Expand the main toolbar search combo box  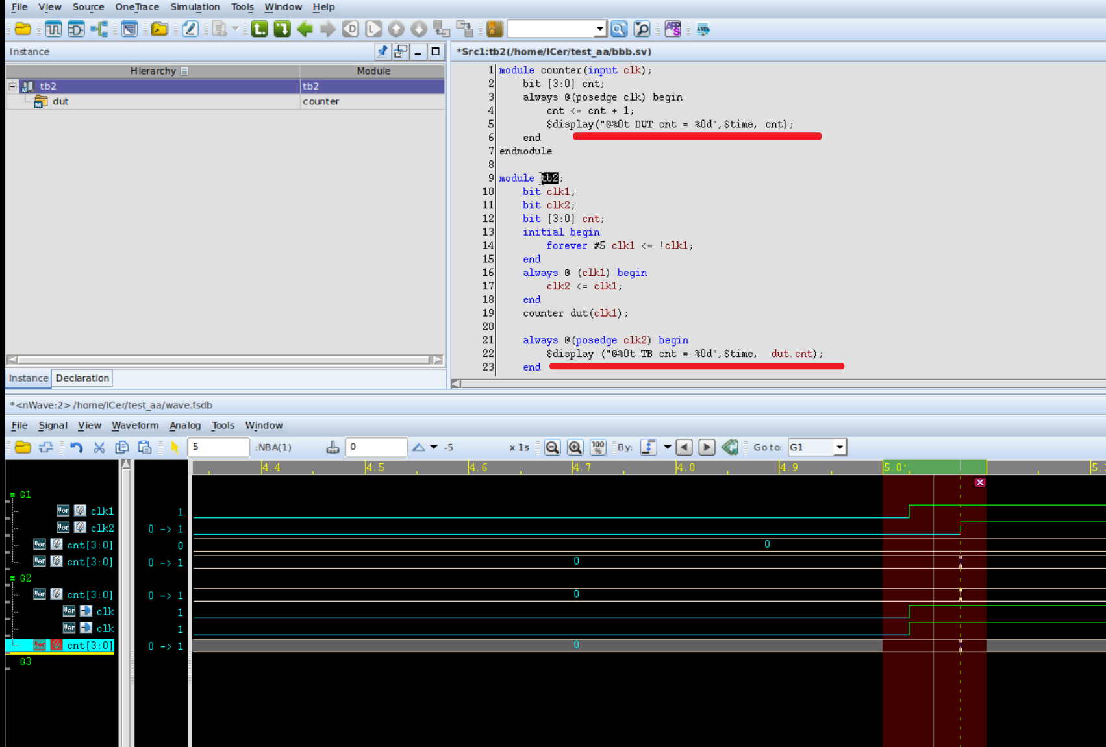[599, 29]
